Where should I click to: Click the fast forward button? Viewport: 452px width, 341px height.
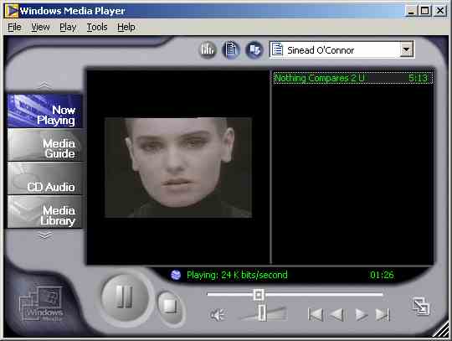(x=362, y=314)
